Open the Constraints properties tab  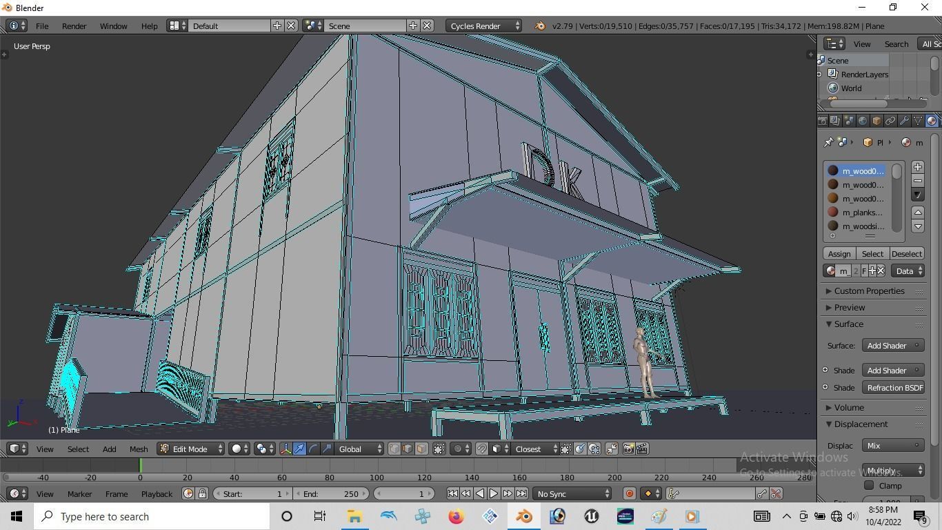(x=890, y=121)
